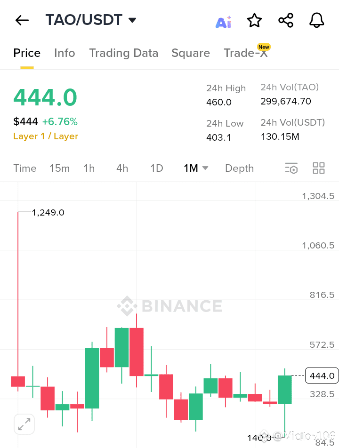
Task: Open price alerts bell icon
Action: 317,20
